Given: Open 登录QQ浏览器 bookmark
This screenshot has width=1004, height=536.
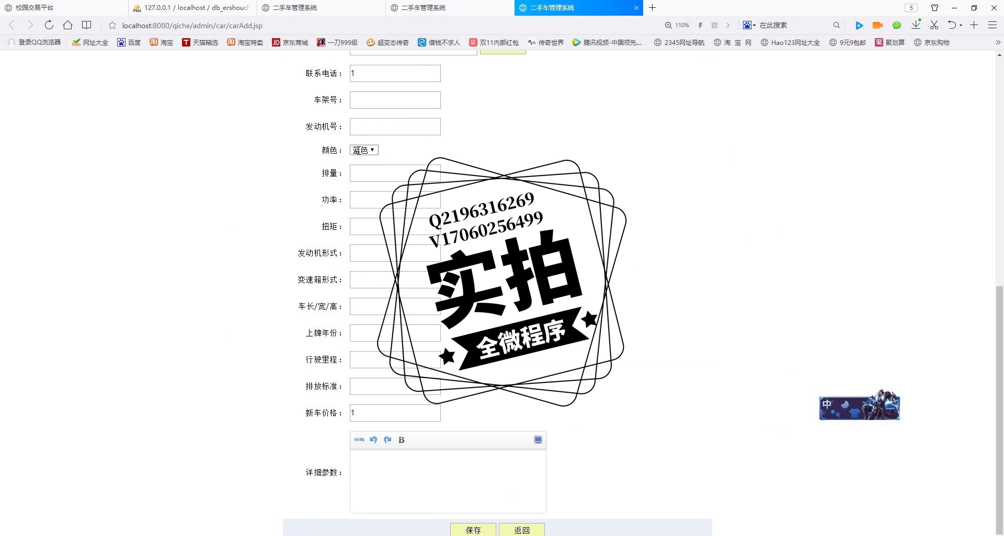Looking at the screenshot, I should (x=35, y=42).
